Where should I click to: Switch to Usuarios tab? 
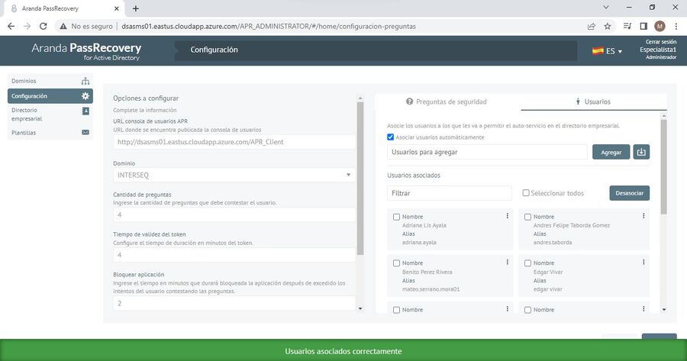tap(593, 102)
